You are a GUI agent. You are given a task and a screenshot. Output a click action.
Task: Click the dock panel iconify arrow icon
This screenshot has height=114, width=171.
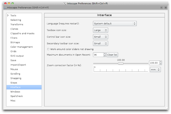161,8
